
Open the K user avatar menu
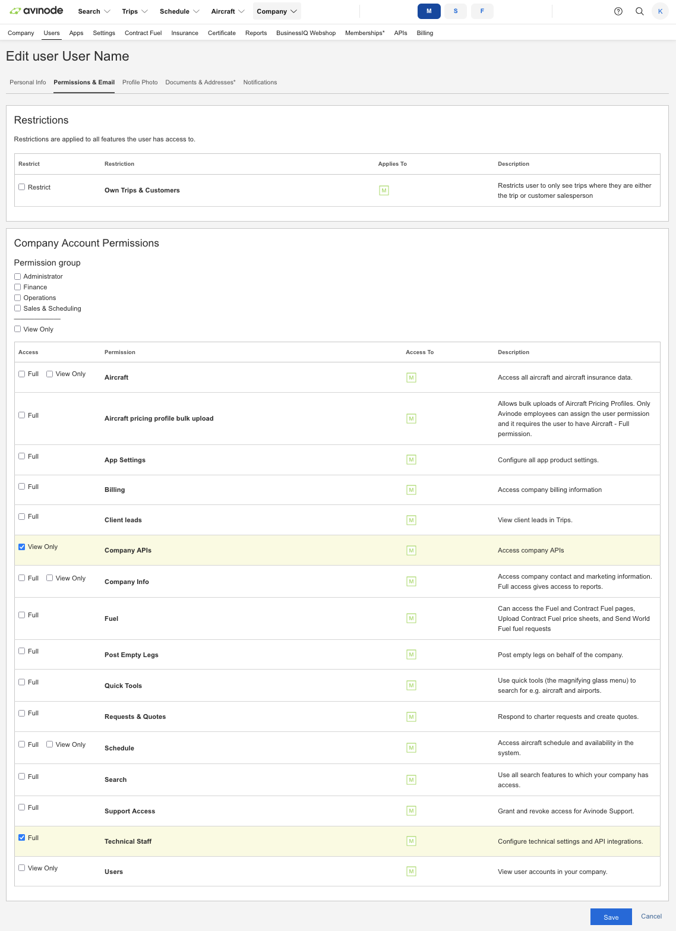point(660,11)
